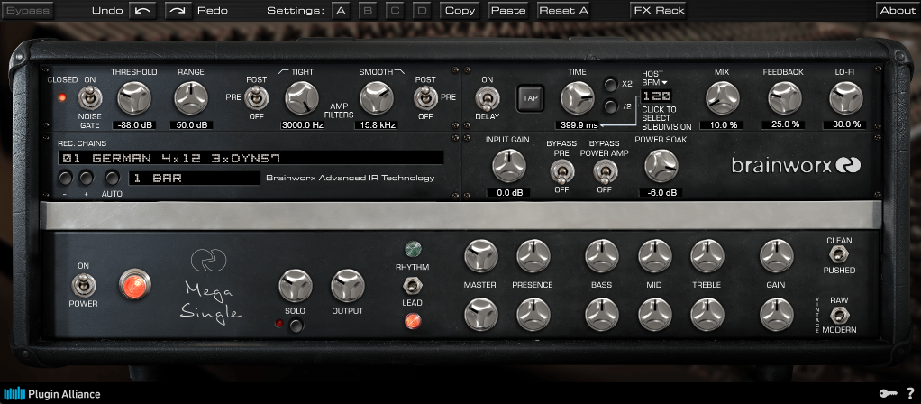Screen dimensions: 921x404
Task: Click the 399.9 ms delay time value
Action: 577,124
